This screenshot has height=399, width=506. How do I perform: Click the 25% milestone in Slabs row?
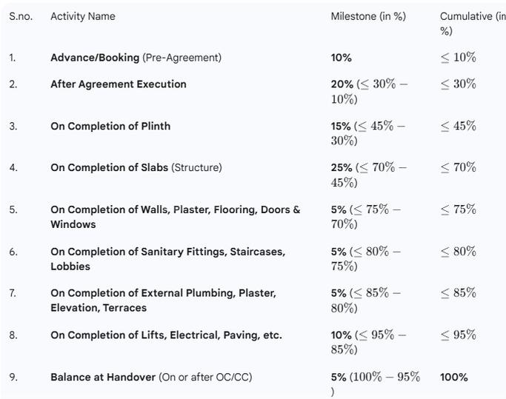[342, 168]
